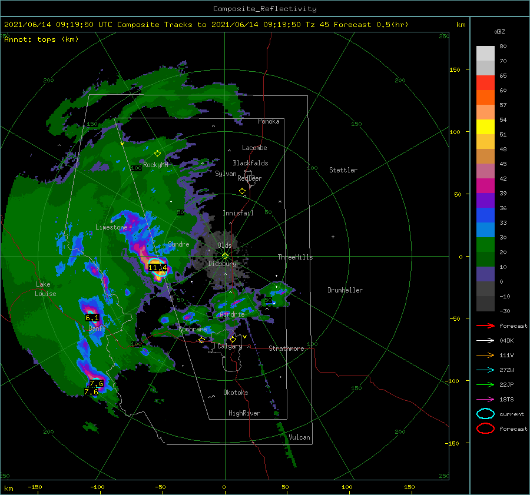Click the red 60-65 dBZ color swatch
530x495 pixels.
click(485, 83)
